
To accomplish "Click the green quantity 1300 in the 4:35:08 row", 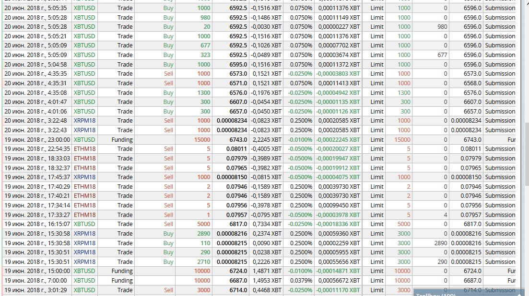I will point(204,92).
